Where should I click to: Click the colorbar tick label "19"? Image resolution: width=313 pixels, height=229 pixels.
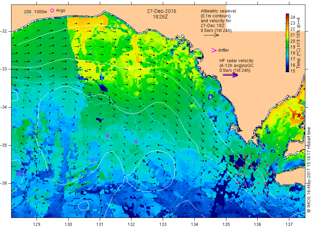point(292,47)
